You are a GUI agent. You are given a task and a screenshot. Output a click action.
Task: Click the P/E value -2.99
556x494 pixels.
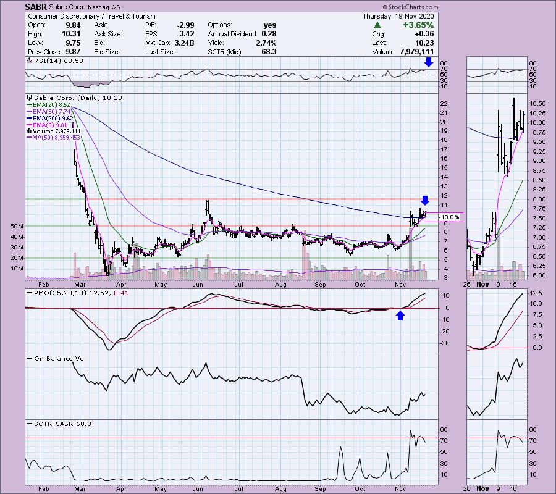click(x=186, y=25)
